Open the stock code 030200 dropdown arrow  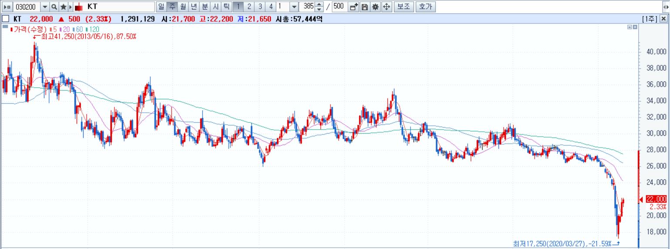click(44, 7)
